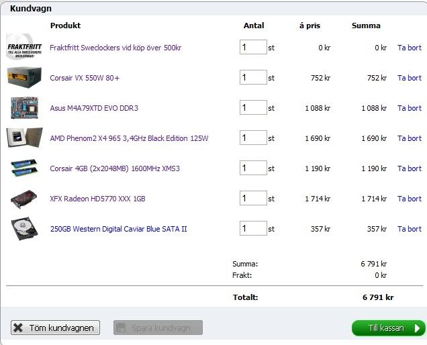Open XFX Radeon HD5770 XXX 1GB link

[x=97, y=199]
